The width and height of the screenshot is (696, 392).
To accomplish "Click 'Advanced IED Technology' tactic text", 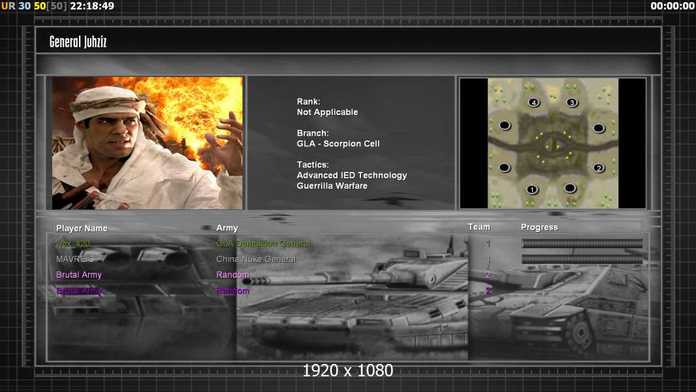I will pos(352,175).
